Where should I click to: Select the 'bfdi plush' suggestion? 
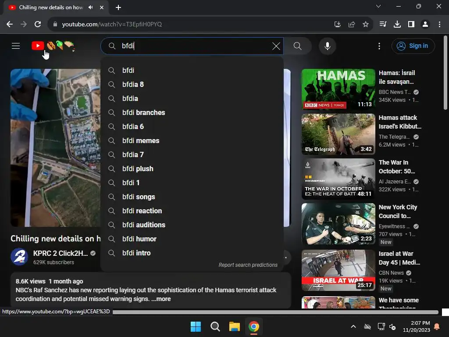point(192,169)
